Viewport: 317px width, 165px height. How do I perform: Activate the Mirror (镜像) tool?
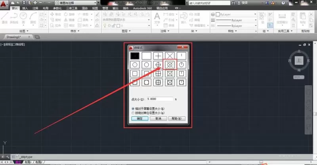tap(69, 20)
